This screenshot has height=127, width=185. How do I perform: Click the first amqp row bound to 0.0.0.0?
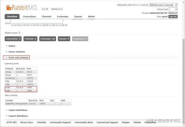[21, 72]
